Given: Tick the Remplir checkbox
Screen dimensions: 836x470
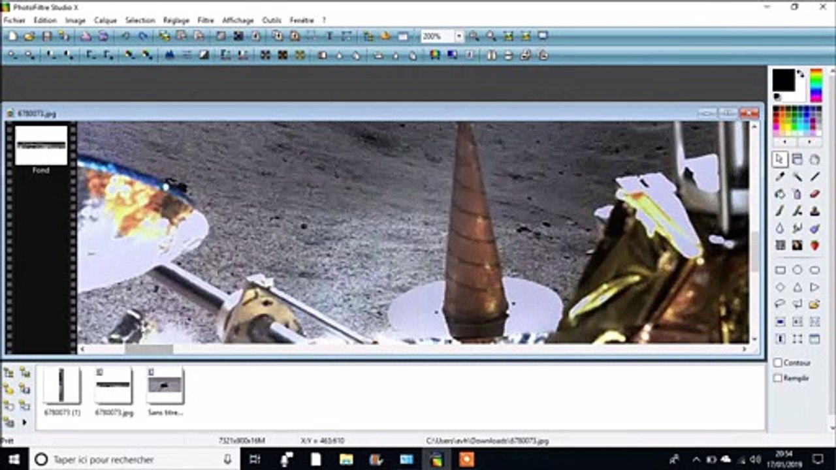Looking at the screenshot, I should point(778,378).
